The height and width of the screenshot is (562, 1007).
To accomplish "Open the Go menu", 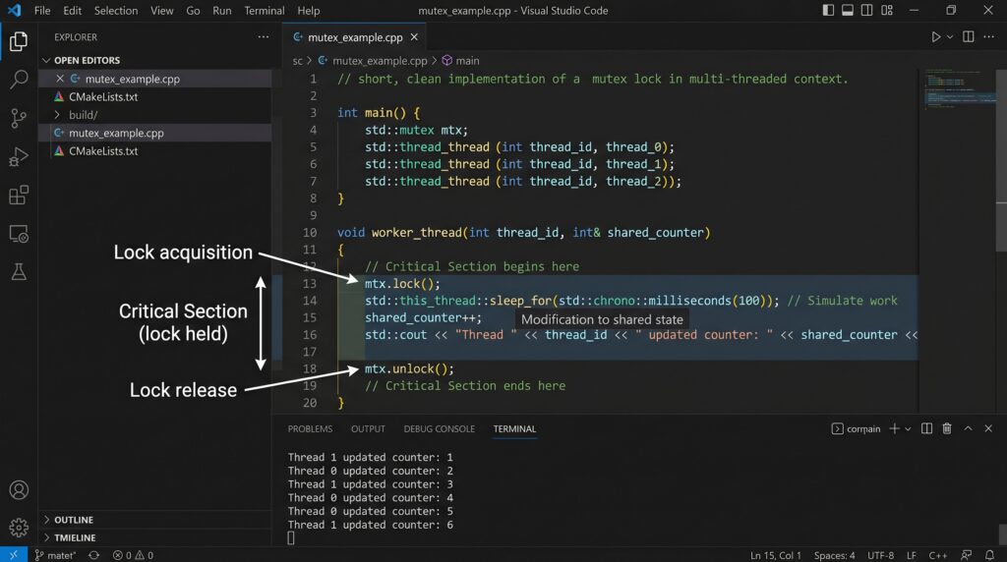I will point(193,10).
